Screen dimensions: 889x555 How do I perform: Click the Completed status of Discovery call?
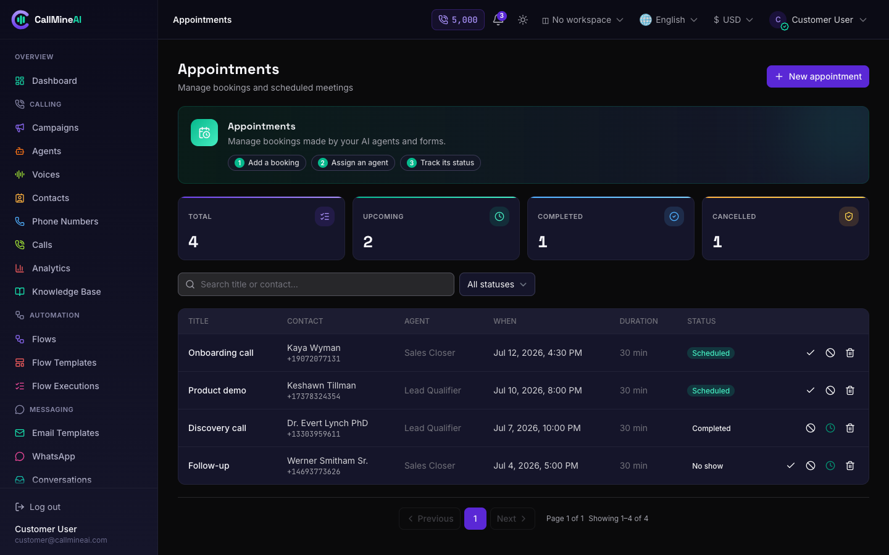pyautogui.click(x=711, y=429)
